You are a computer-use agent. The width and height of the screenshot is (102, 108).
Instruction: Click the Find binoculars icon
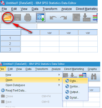click(x=94, y=77)
